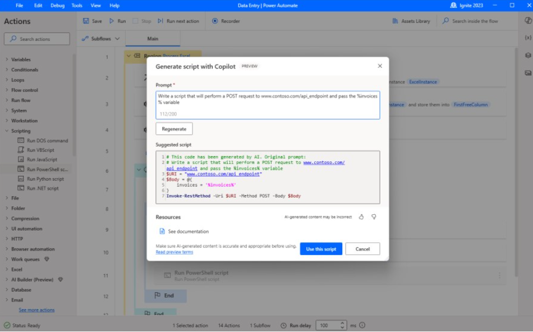Click the Status Ready check icon

pos(7,325)
